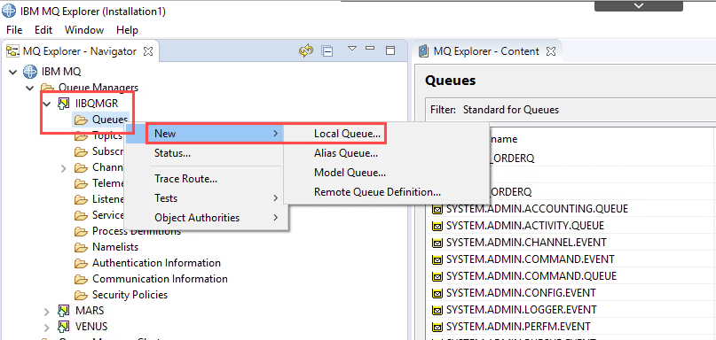This screenshot has width=716, height=340.
Task: Select the Communication Information tree item
Action: [x=160, y=279]
